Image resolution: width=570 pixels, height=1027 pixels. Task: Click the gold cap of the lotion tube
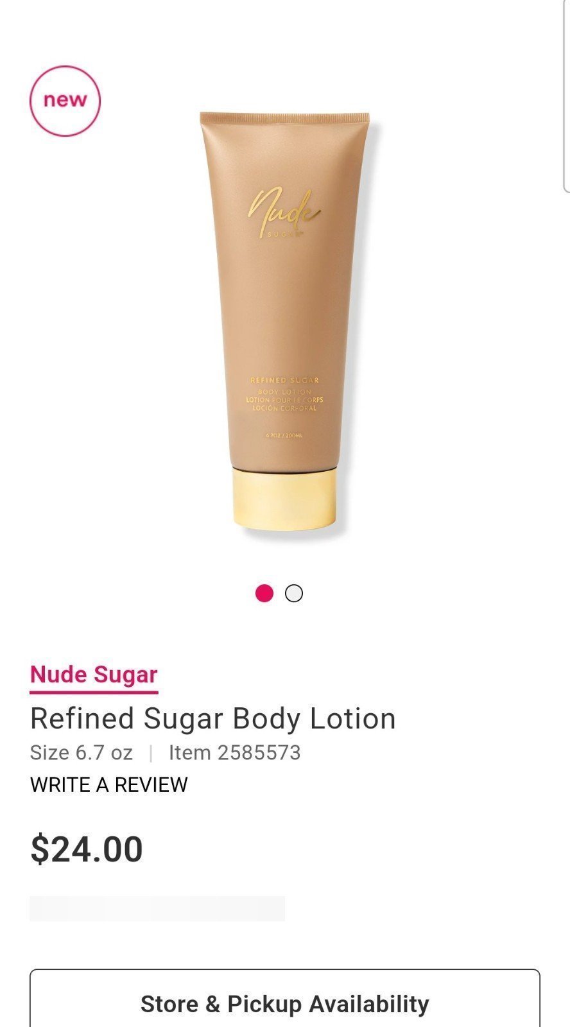click(284, 499)
